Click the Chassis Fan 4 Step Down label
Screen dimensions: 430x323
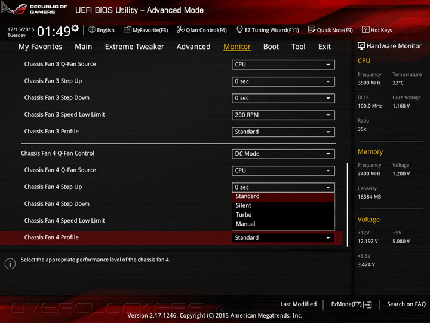(x=57, y=204)
